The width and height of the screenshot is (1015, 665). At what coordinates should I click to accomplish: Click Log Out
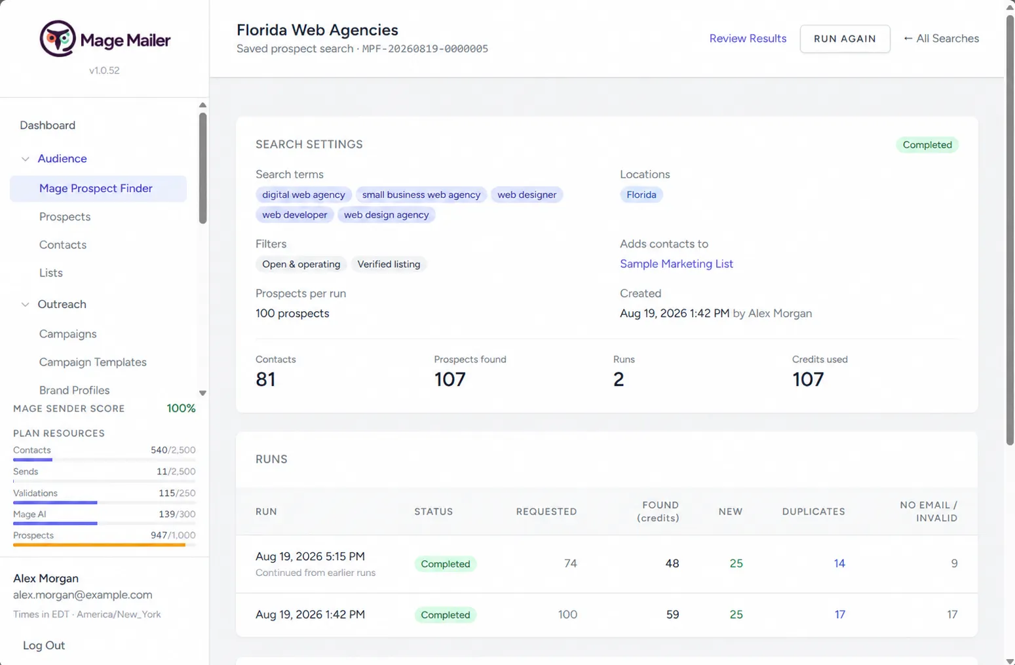point(44,645)
